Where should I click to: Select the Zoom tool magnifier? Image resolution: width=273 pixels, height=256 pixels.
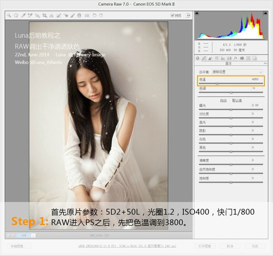[x=8, y=15]
